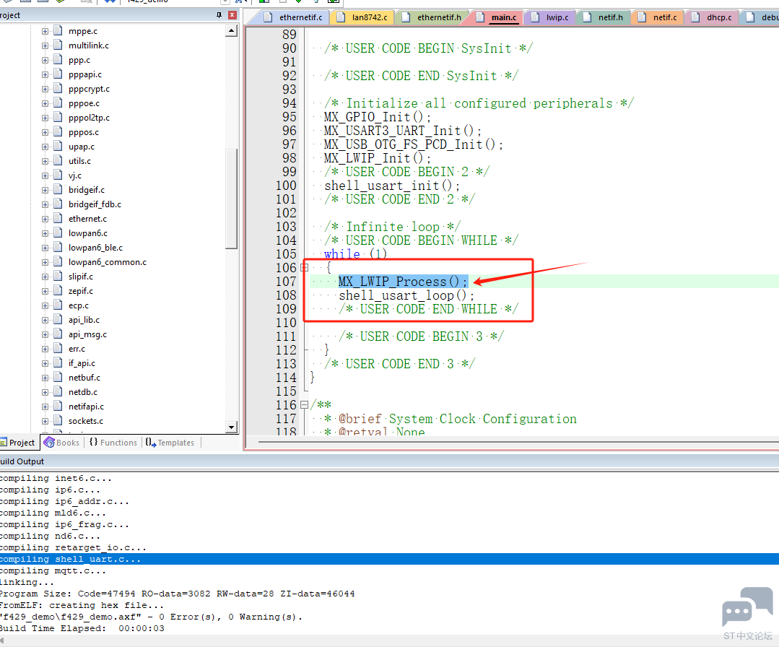Switch to the Project panel tab
Viewport: 779px width, 647px height.
click(18, 442)
